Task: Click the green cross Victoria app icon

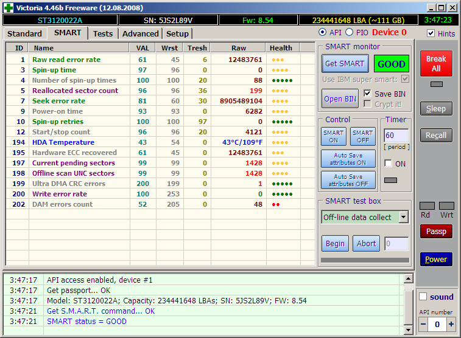Action: [9, 8]
